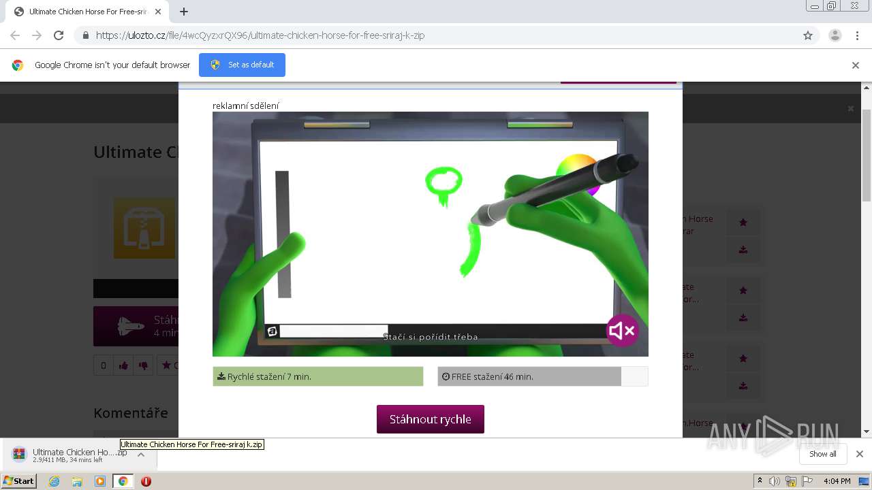The height and width of the screenshot is (490, 872).
Task: Click the yellow zip archive file icon
Action: [x=145, y=228]
